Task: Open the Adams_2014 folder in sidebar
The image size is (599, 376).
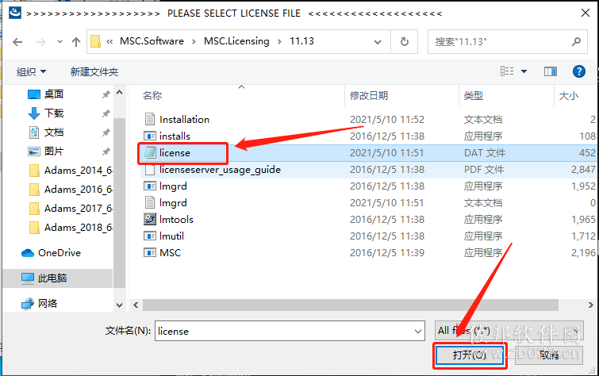Action: pyautogui.click(x=71, y=170)
